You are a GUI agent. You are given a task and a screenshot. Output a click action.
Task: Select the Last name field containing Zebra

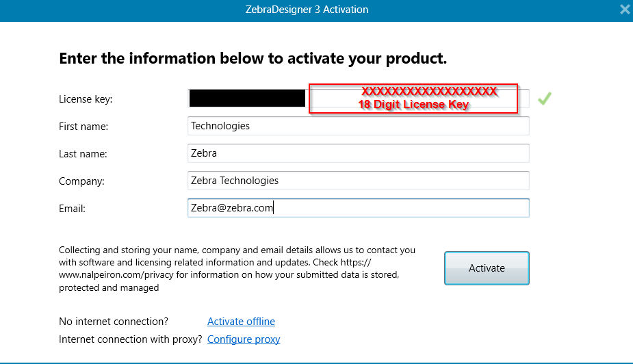point(359,153)
